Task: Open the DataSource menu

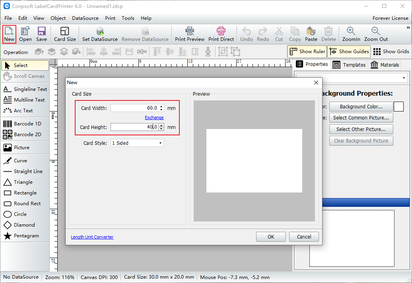Action: [x=85, y=18]
